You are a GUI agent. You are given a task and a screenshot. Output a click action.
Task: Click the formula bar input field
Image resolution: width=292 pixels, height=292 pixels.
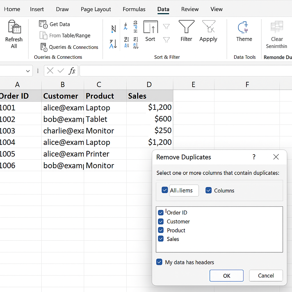[x=185, y=71]
